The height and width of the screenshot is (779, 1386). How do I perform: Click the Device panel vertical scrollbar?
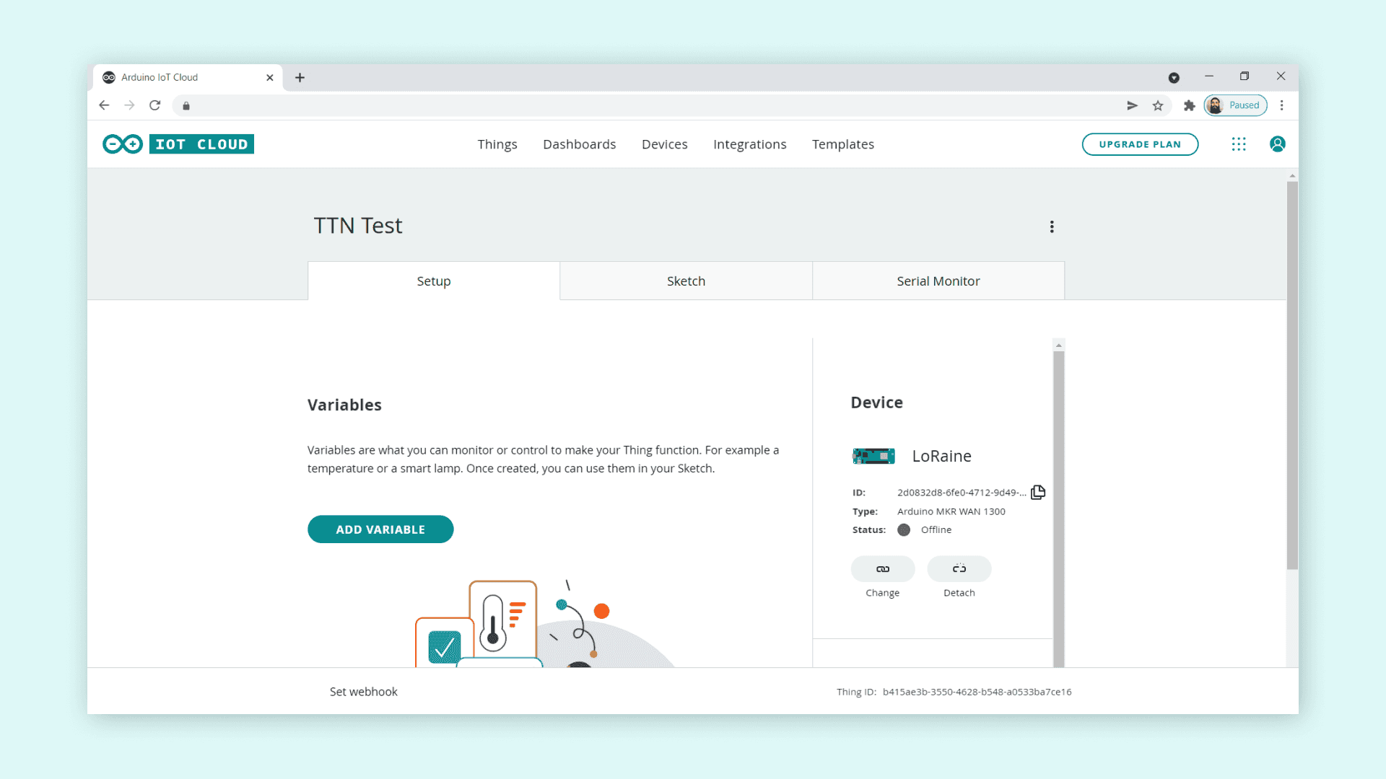1058,505
